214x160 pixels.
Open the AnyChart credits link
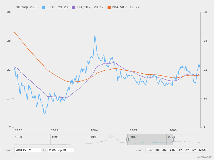coord(204,157)
